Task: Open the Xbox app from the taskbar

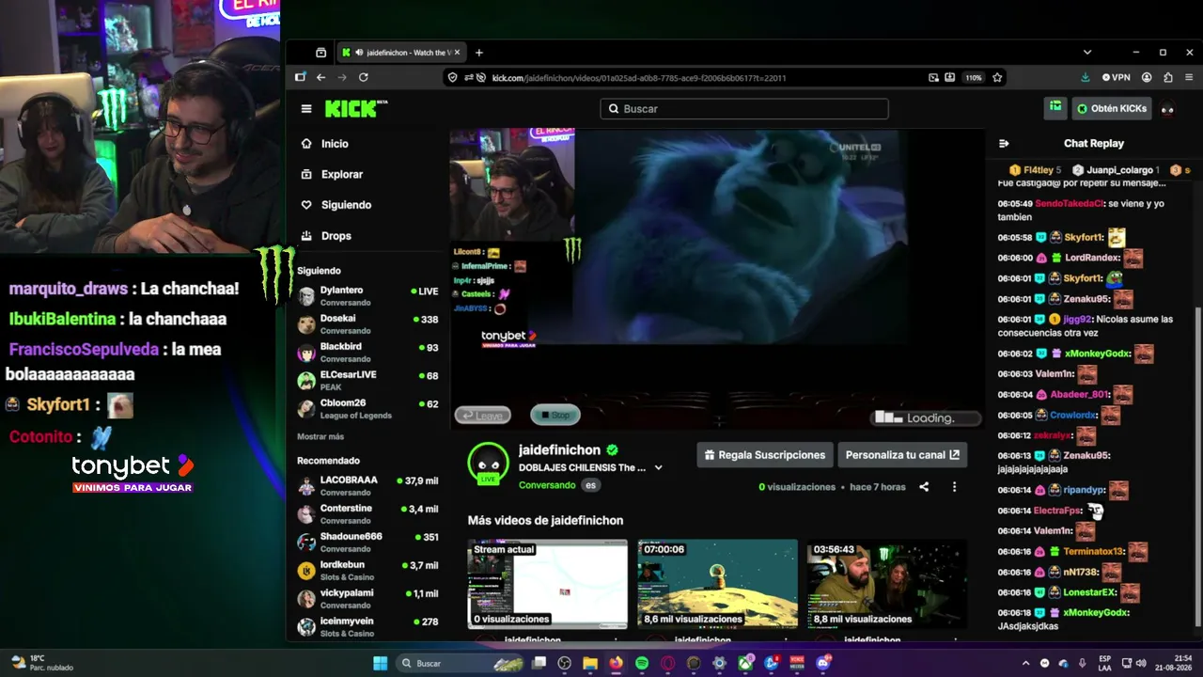Action: 745,663
